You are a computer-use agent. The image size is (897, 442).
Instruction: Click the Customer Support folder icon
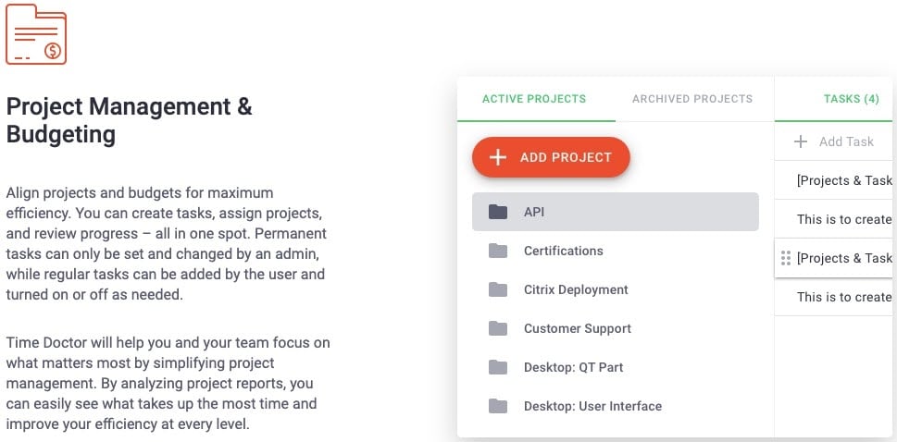tap(499, 328)
